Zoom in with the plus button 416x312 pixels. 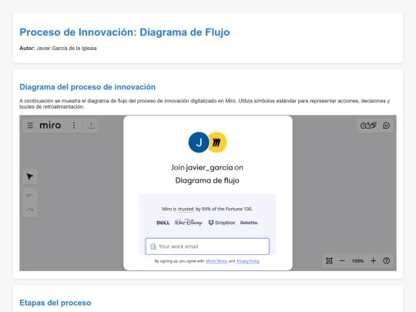click(x=374, y=261)
